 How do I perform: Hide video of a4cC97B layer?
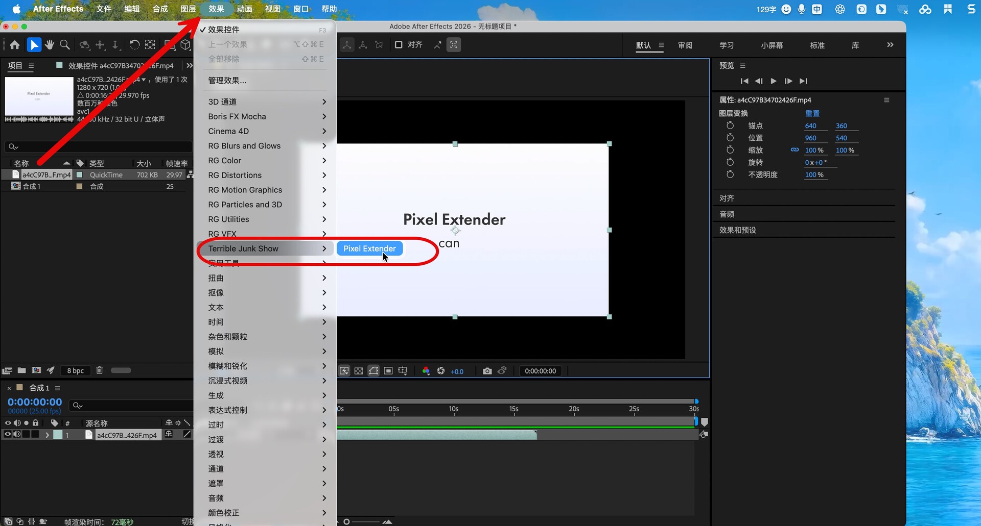tap(8, 434)
